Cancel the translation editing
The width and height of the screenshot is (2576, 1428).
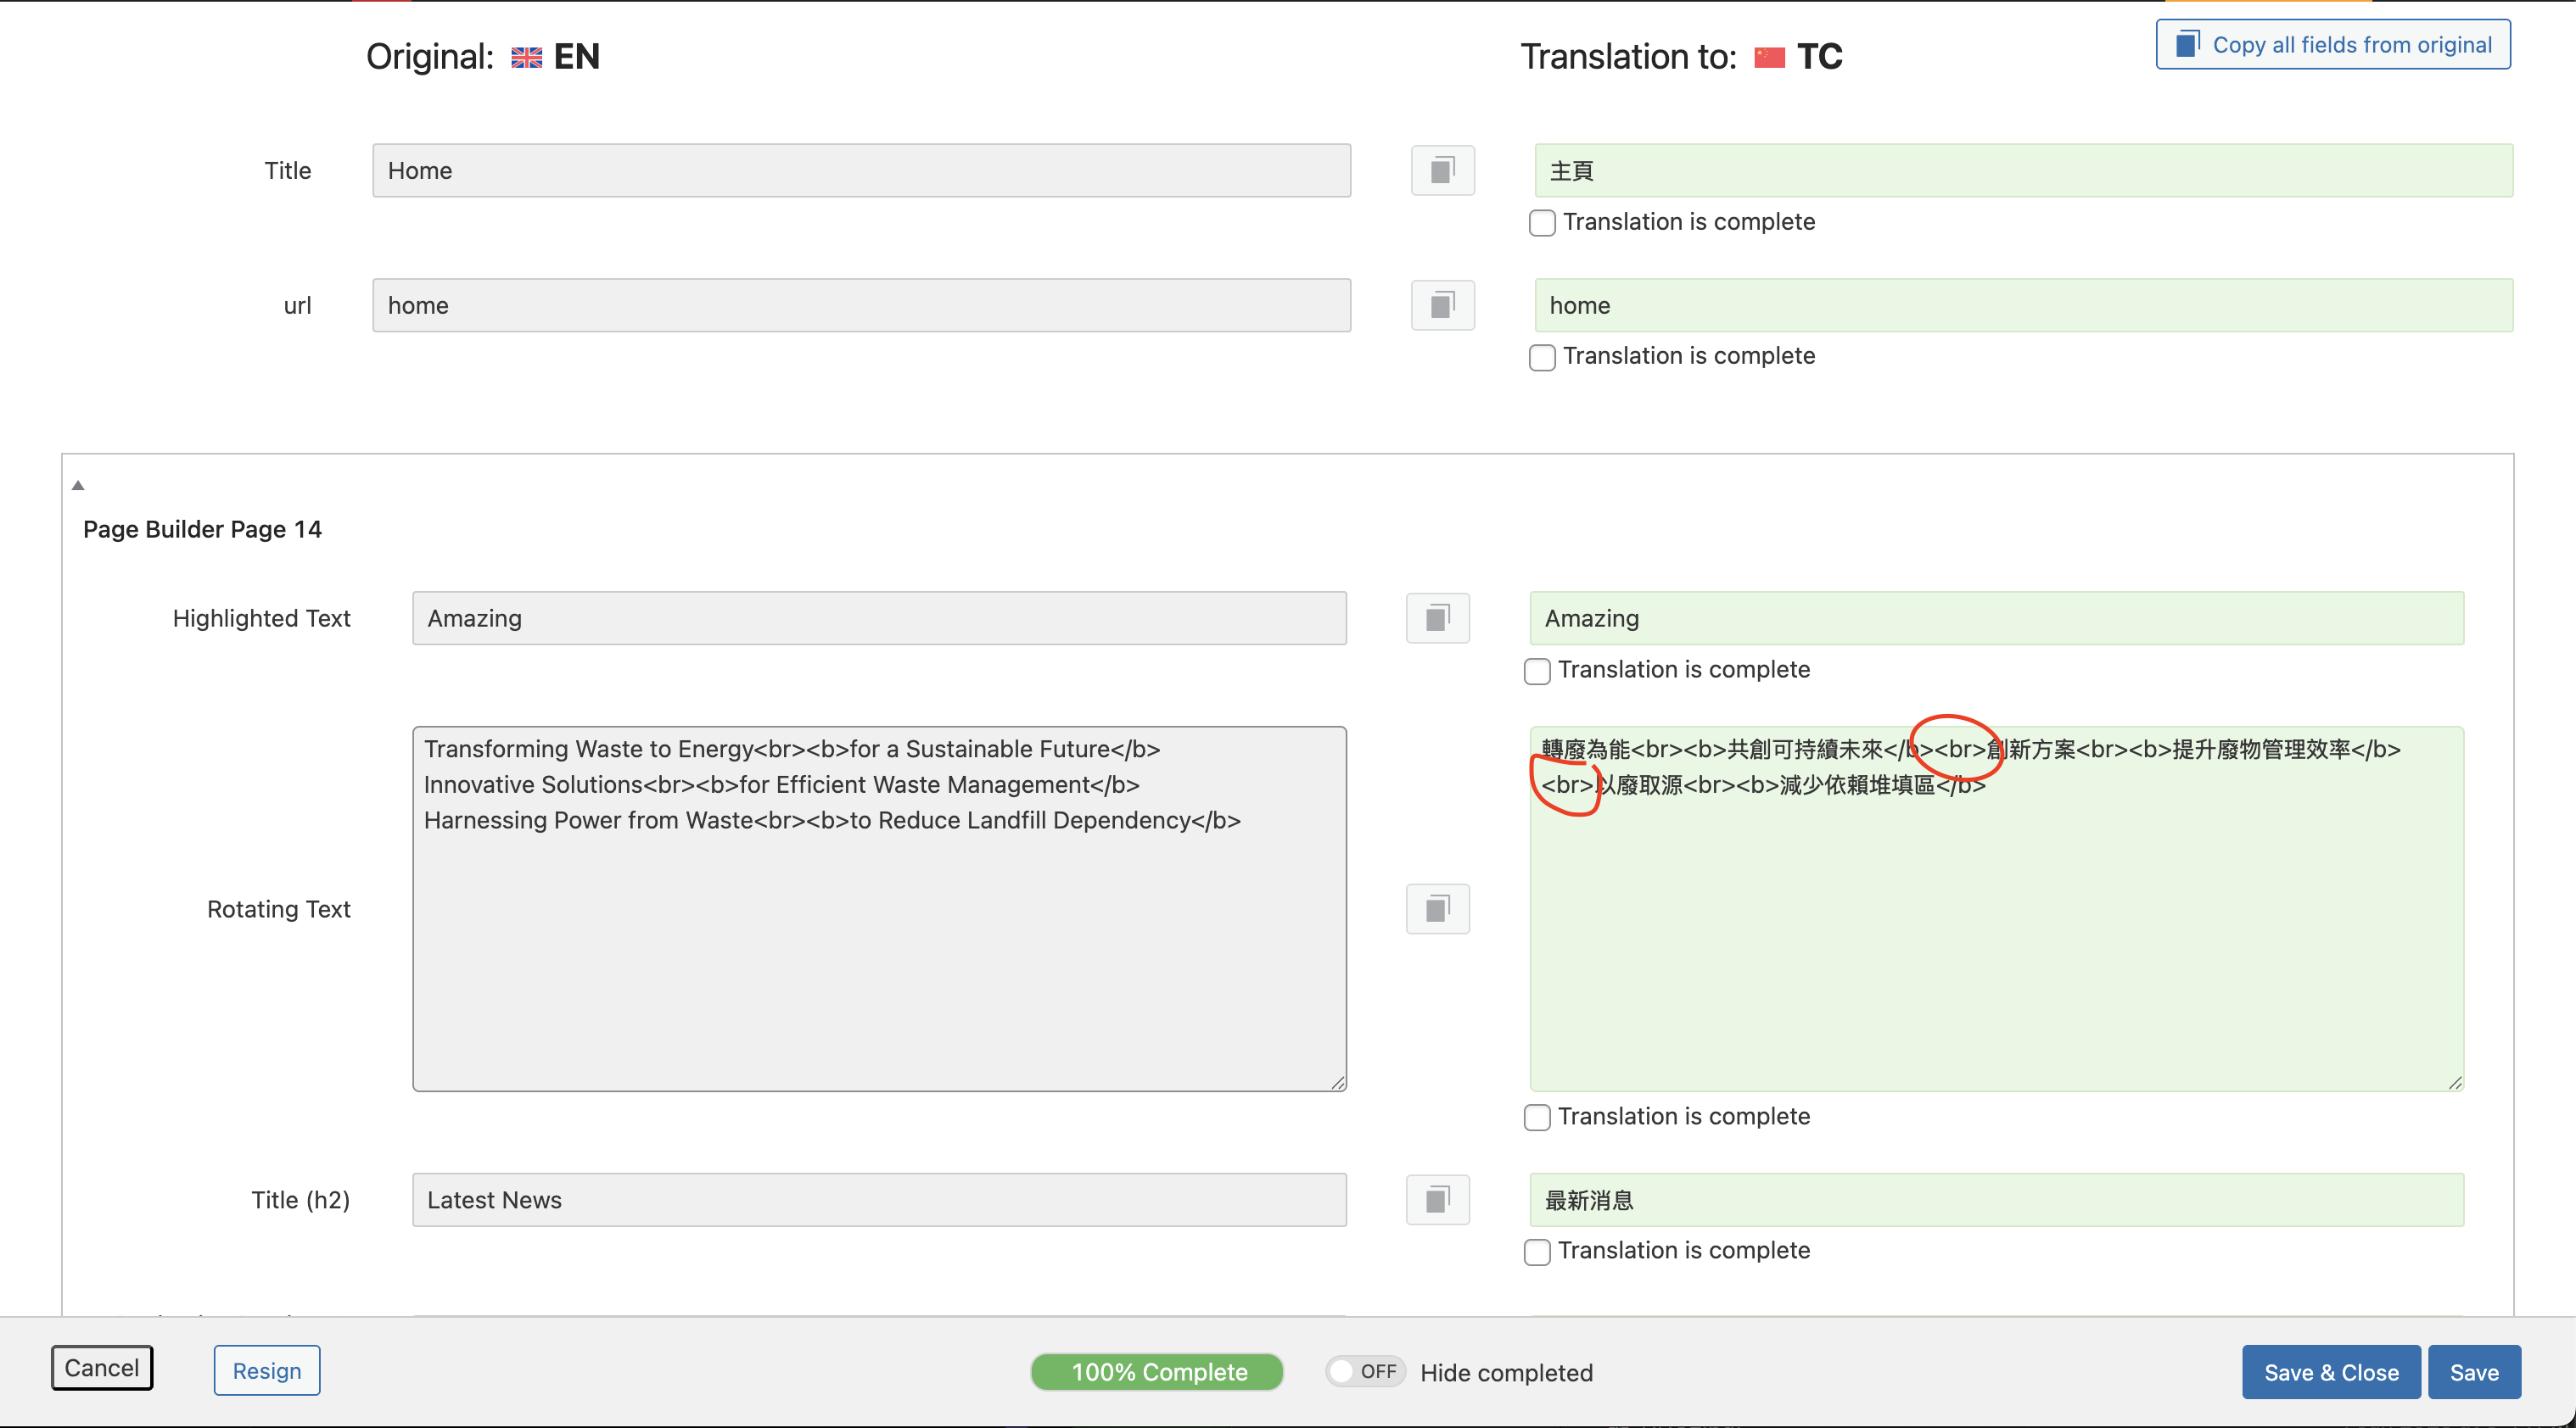click(102, 1367)
